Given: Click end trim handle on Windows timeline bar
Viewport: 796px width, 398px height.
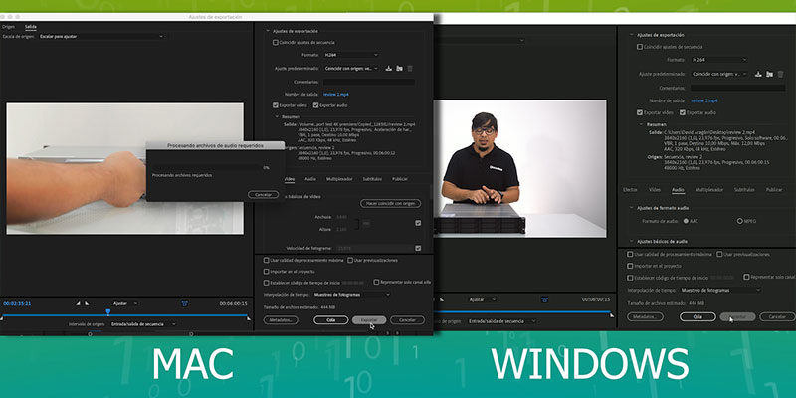Looking at the screenshot, I should click(612, 314).
